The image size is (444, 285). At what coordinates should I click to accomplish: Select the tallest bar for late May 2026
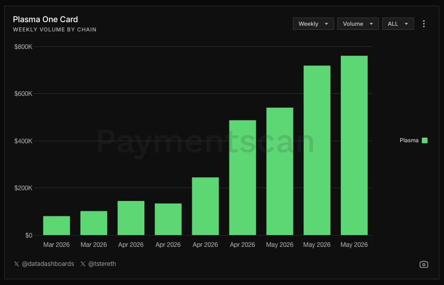354,145
